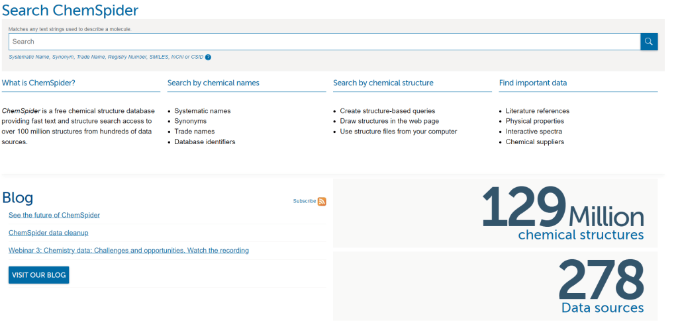
Task: Click the 'Search ChemSpider' page title
Action: tap(70, 10)
